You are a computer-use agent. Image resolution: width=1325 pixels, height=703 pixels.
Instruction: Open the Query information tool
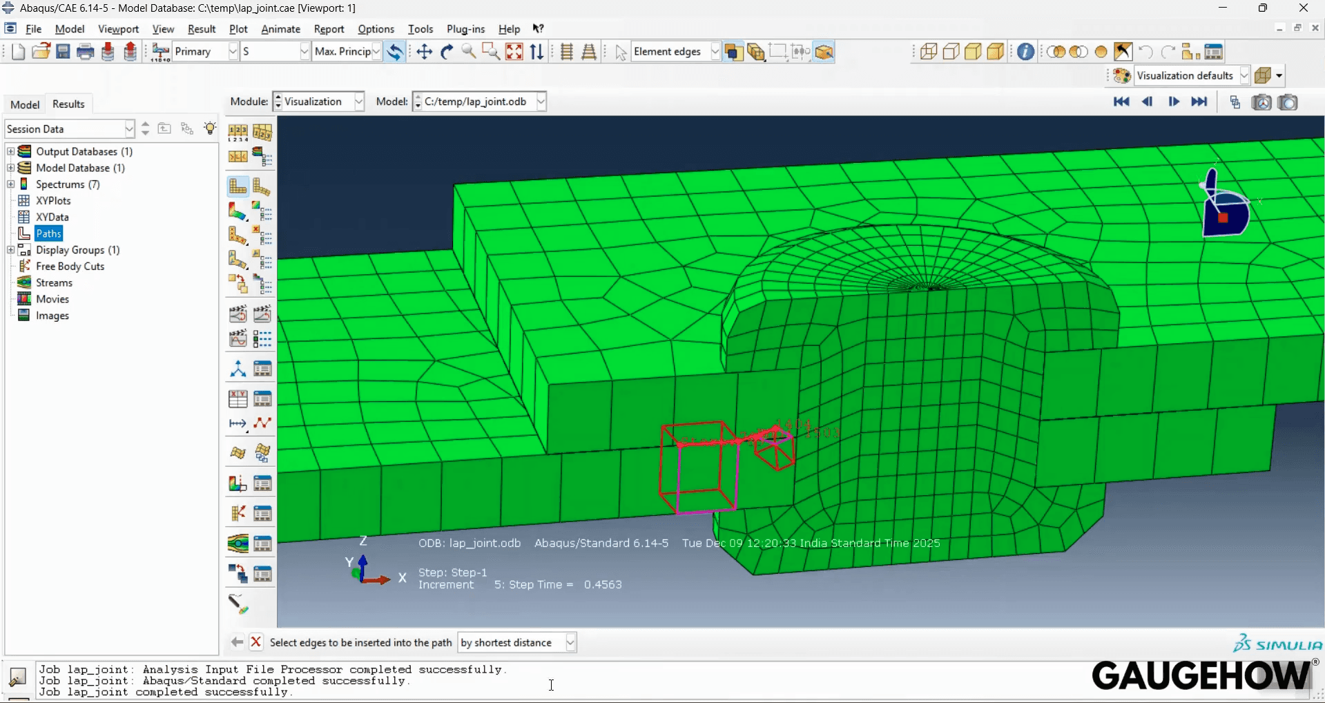pos(1026,52)
